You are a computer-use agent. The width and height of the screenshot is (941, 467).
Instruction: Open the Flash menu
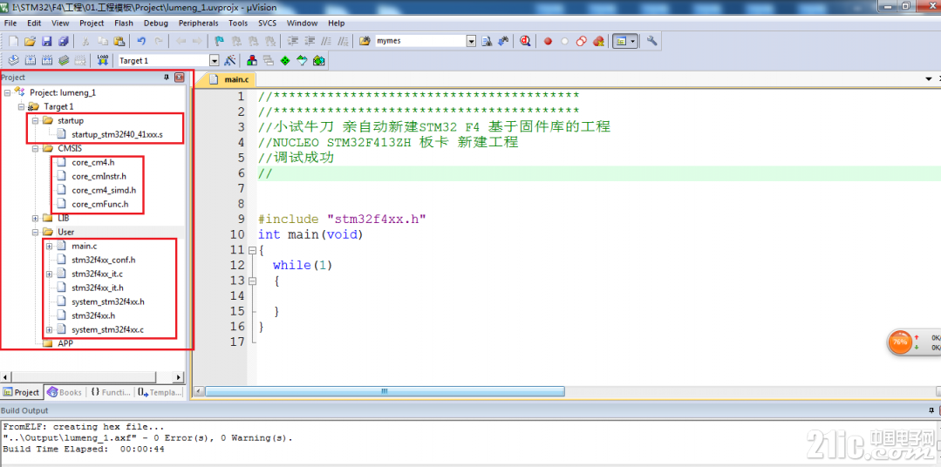tap(124, 23)
